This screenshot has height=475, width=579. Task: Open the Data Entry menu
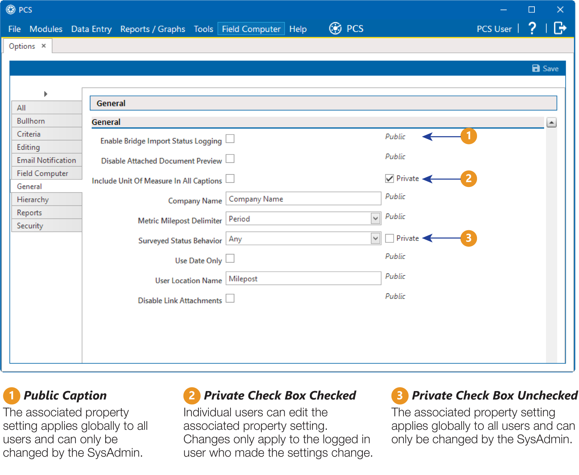pyautogui.click(x=91, y=29)
